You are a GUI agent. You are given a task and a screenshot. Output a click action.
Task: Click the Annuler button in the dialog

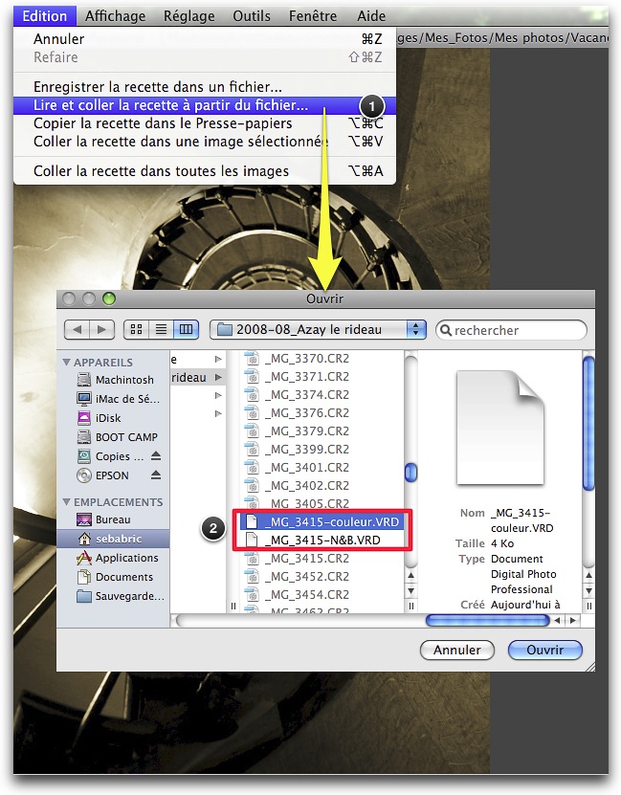point(456,650)
